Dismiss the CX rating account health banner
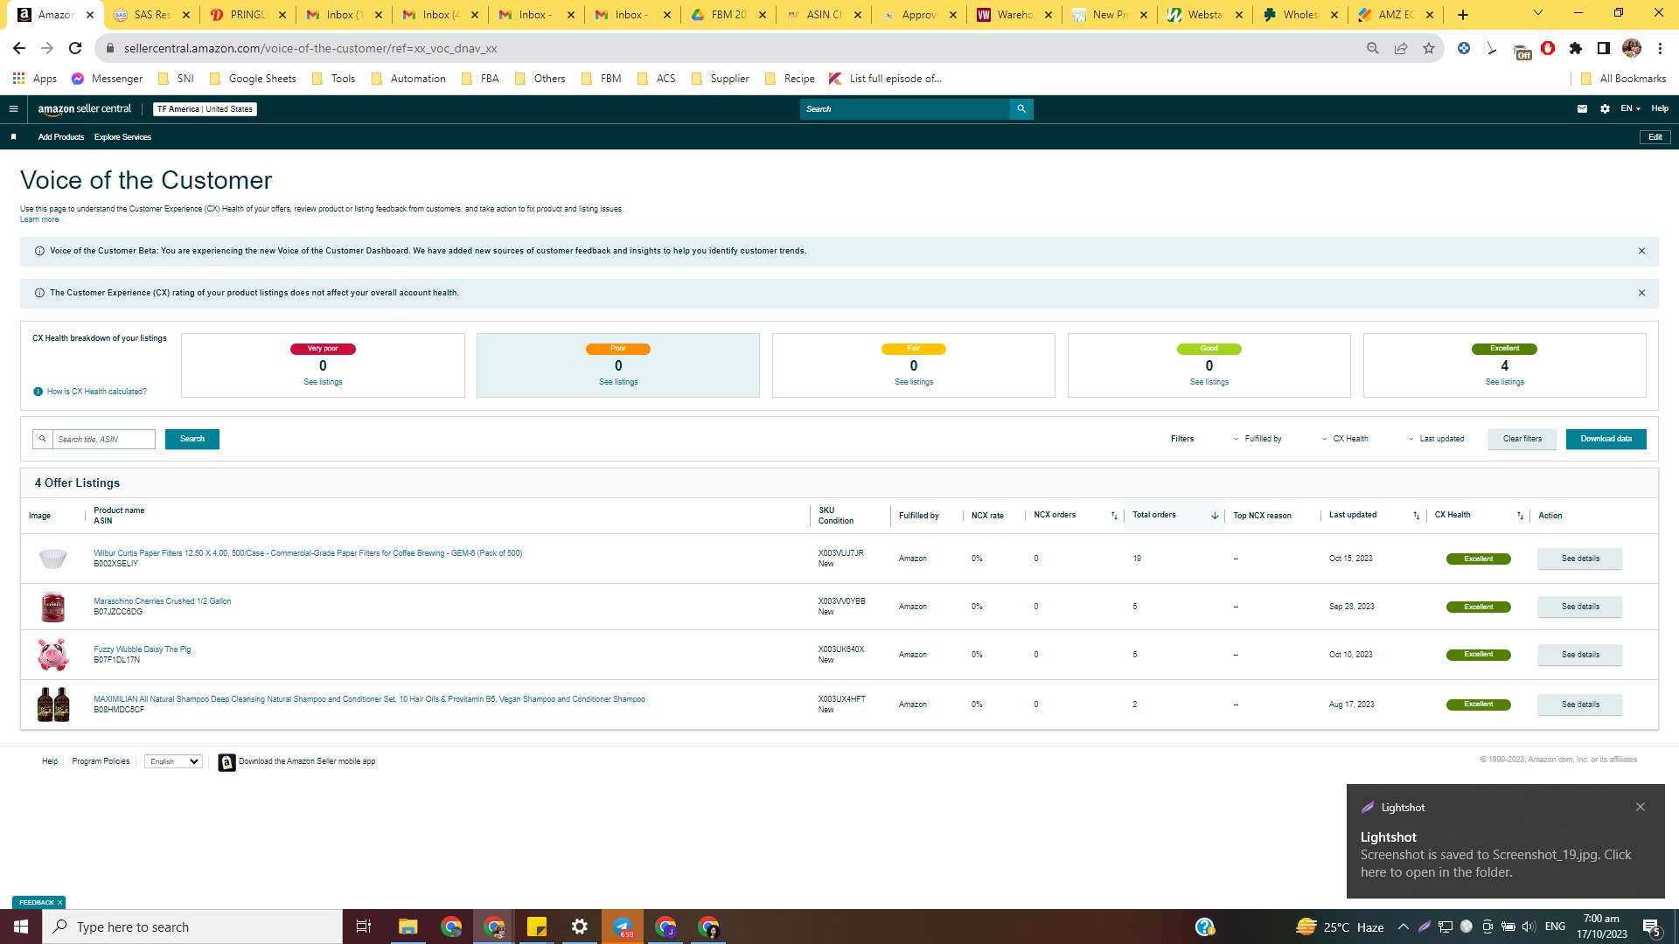The height and width of the screenshot is (944, 1679). (x=1641, y=294)
